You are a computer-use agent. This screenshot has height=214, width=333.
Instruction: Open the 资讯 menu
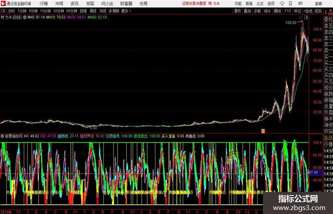coord(75,4)
